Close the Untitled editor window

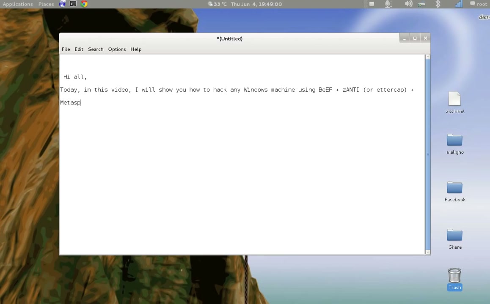[425, 38]
